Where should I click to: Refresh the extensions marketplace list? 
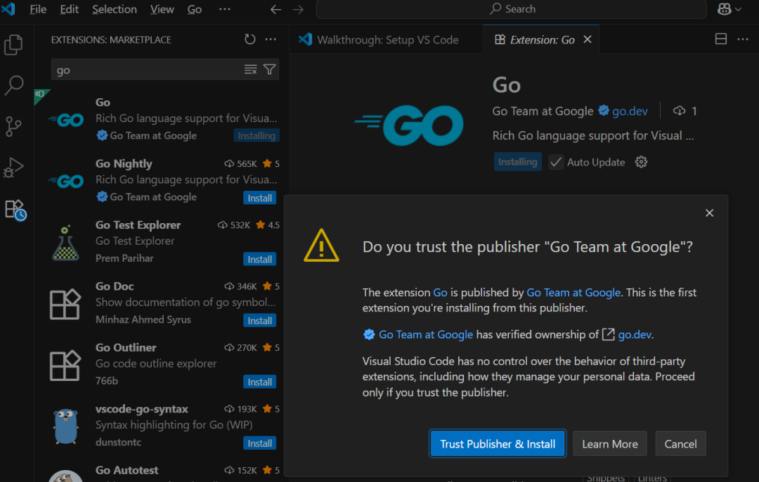coord(250,40)
